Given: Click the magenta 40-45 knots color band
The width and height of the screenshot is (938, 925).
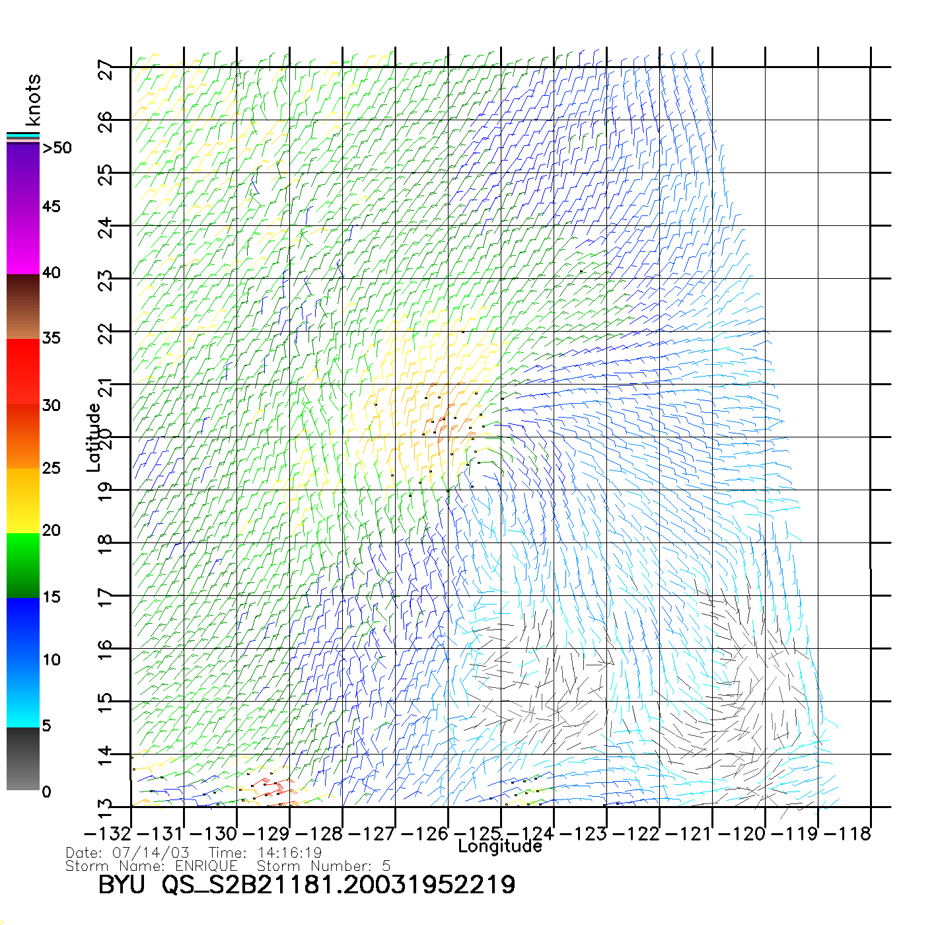Looking at the screenshot, I should point(23,241).
